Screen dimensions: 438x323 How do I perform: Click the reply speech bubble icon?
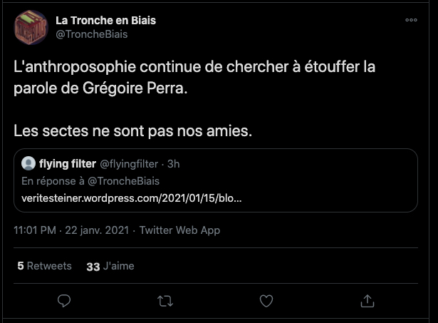[64, 301]
